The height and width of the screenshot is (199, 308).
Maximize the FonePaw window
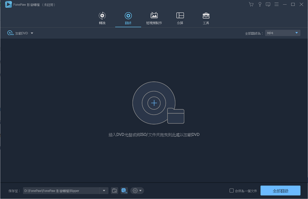[x=293, y=4]
